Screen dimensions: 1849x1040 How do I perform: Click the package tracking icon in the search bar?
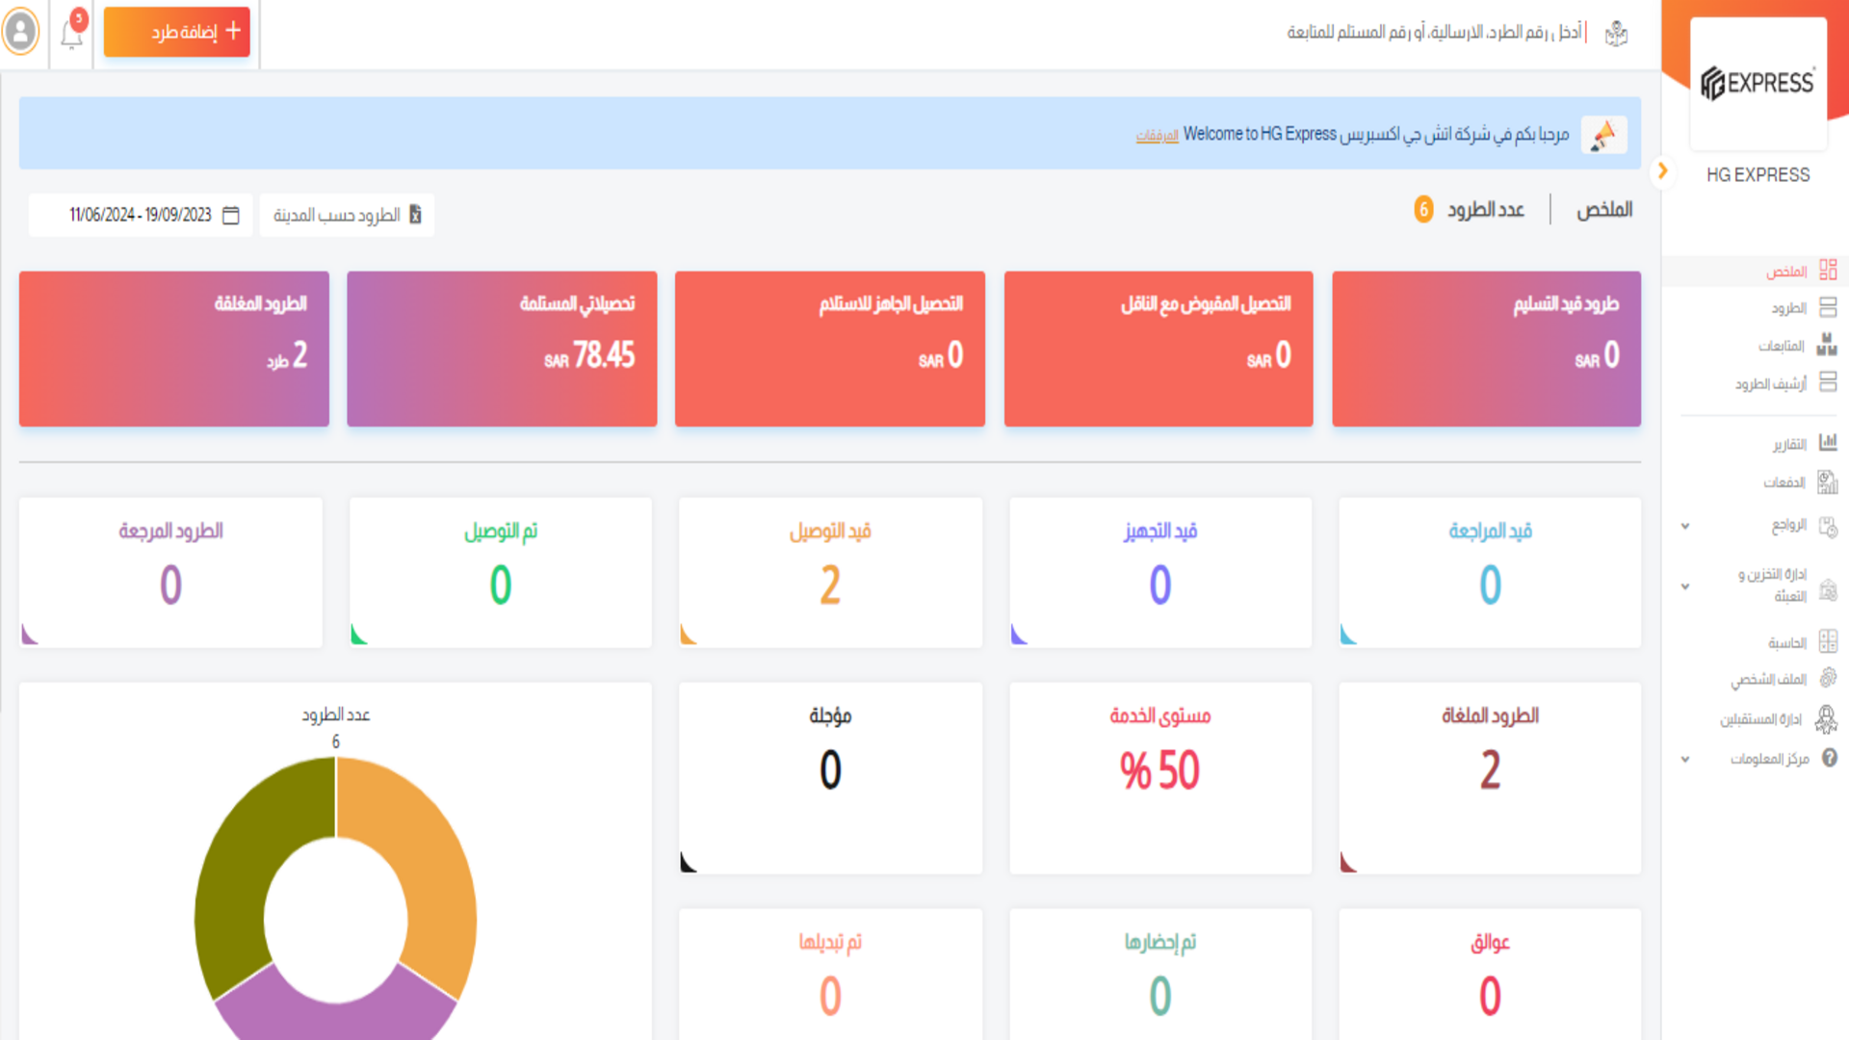click(1616, 34)
